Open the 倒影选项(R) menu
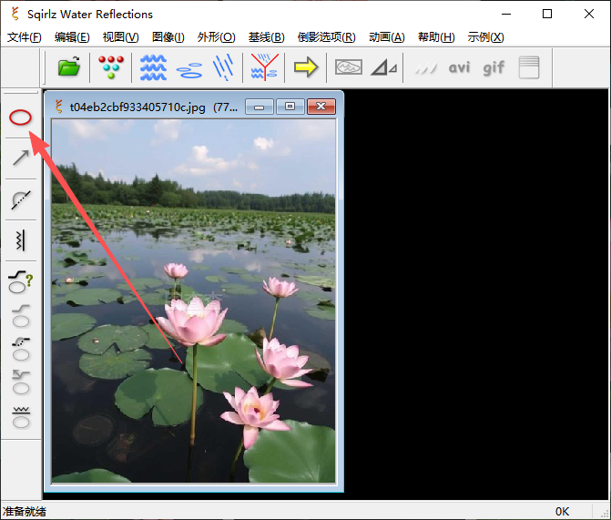 tap(327, 37)
